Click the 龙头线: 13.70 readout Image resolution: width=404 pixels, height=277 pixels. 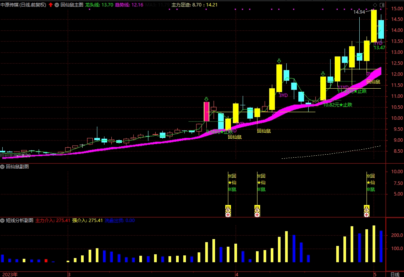99,5
